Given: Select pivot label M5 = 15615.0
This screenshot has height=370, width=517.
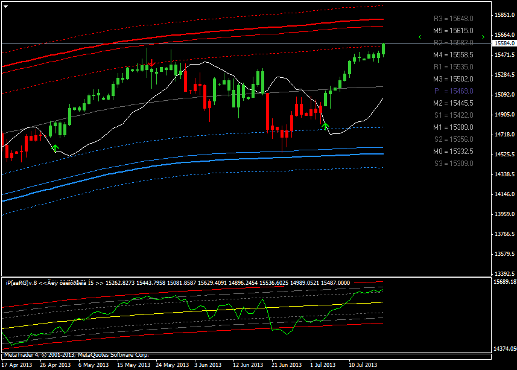Looking at the screenshot, I should tap(454, 31).
